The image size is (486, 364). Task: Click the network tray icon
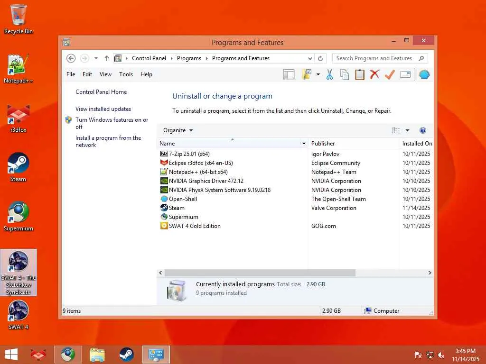click(430, 355)
